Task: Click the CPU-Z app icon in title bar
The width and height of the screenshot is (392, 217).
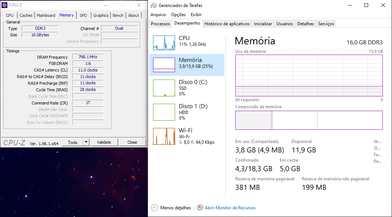Action: 4,5
